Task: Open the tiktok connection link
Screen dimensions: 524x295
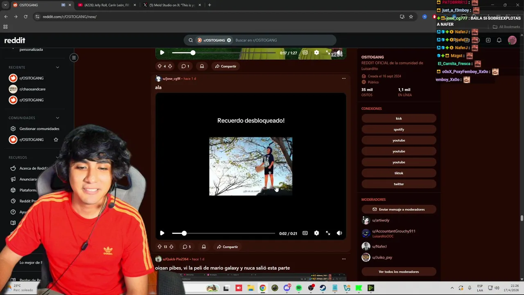Action: click(399, 173)
